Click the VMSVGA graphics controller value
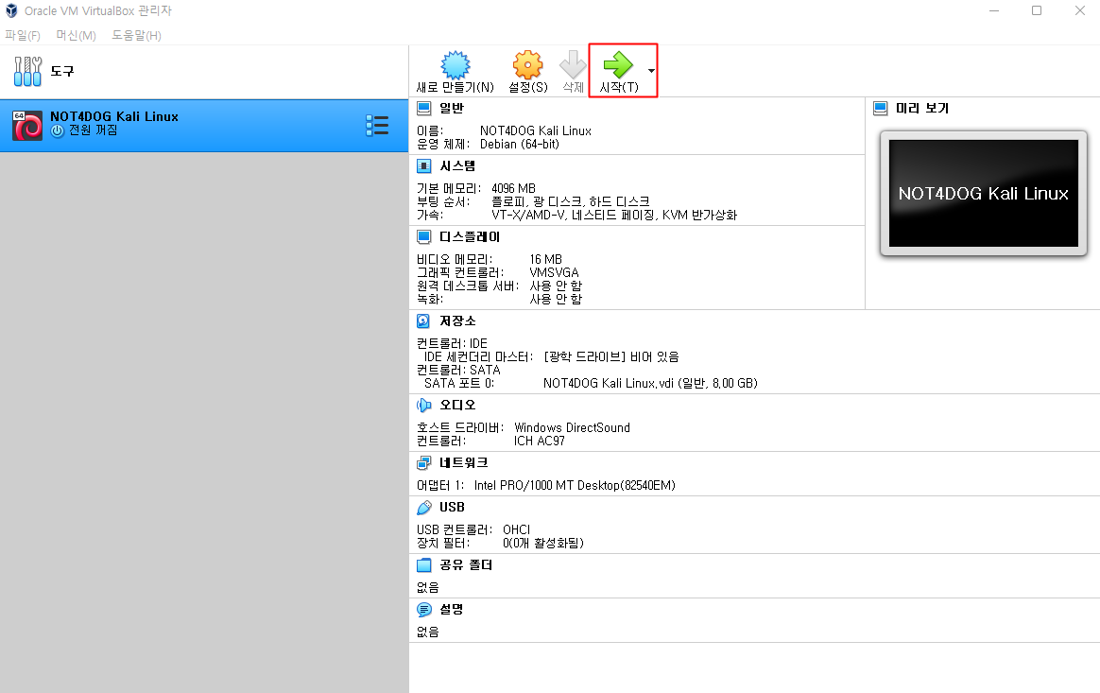Image resolution: width=1100 pixels, height=693 pixels. coord(554,272)
